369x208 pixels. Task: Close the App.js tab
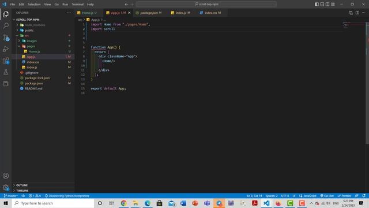click(129, 13)
